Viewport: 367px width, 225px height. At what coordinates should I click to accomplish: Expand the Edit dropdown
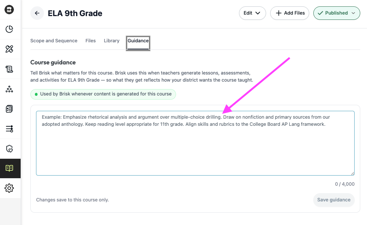coord(252,13)
